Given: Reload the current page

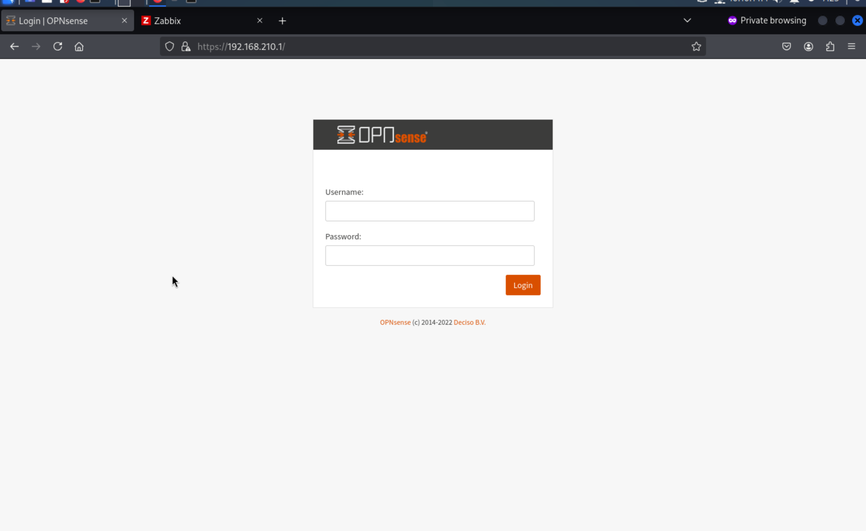Looking at the screenshot, I should click(58, 46).
